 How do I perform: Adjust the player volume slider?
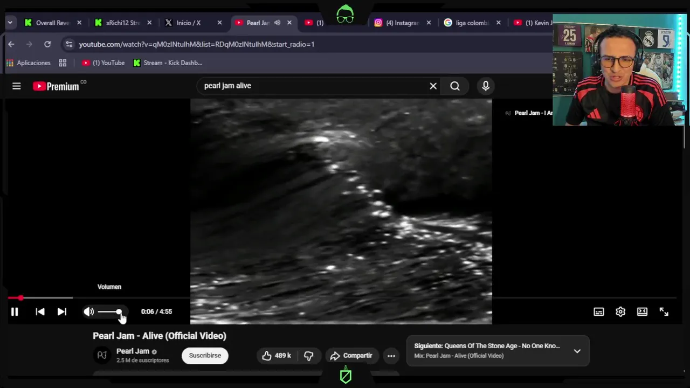109,311
